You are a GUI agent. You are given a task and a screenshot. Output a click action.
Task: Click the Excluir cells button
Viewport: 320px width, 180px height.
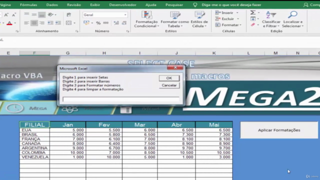(x=224, y=19)
